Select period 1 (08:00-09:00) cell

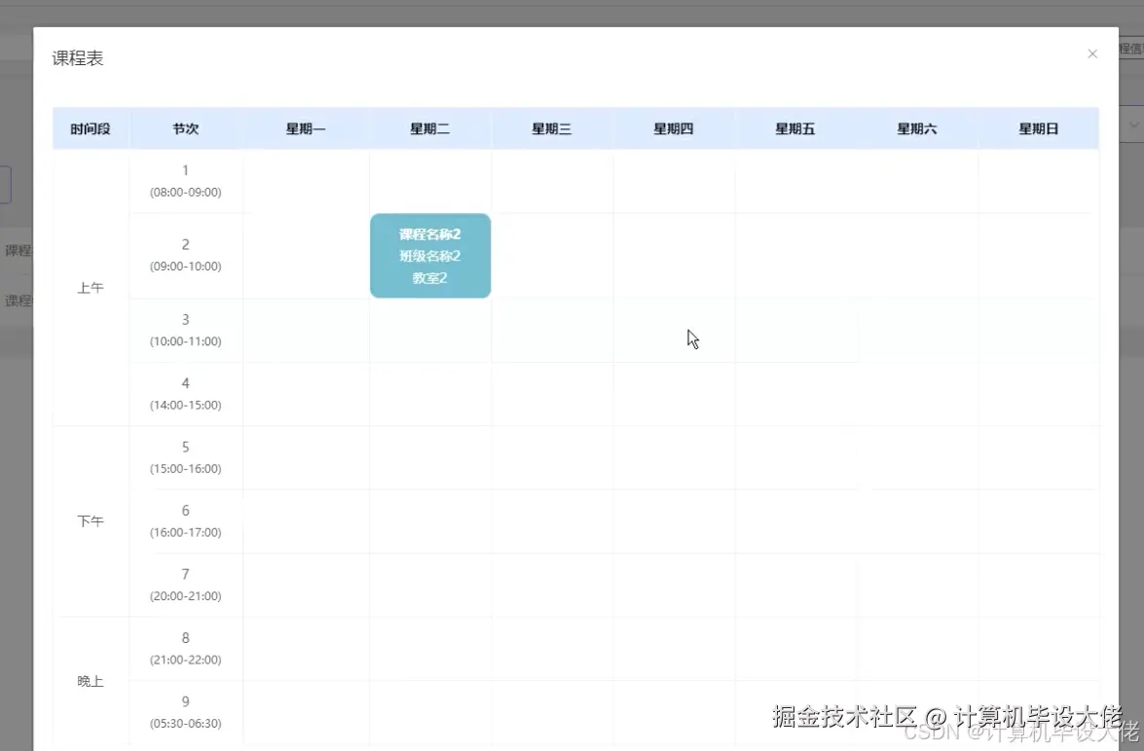[185, 181]
